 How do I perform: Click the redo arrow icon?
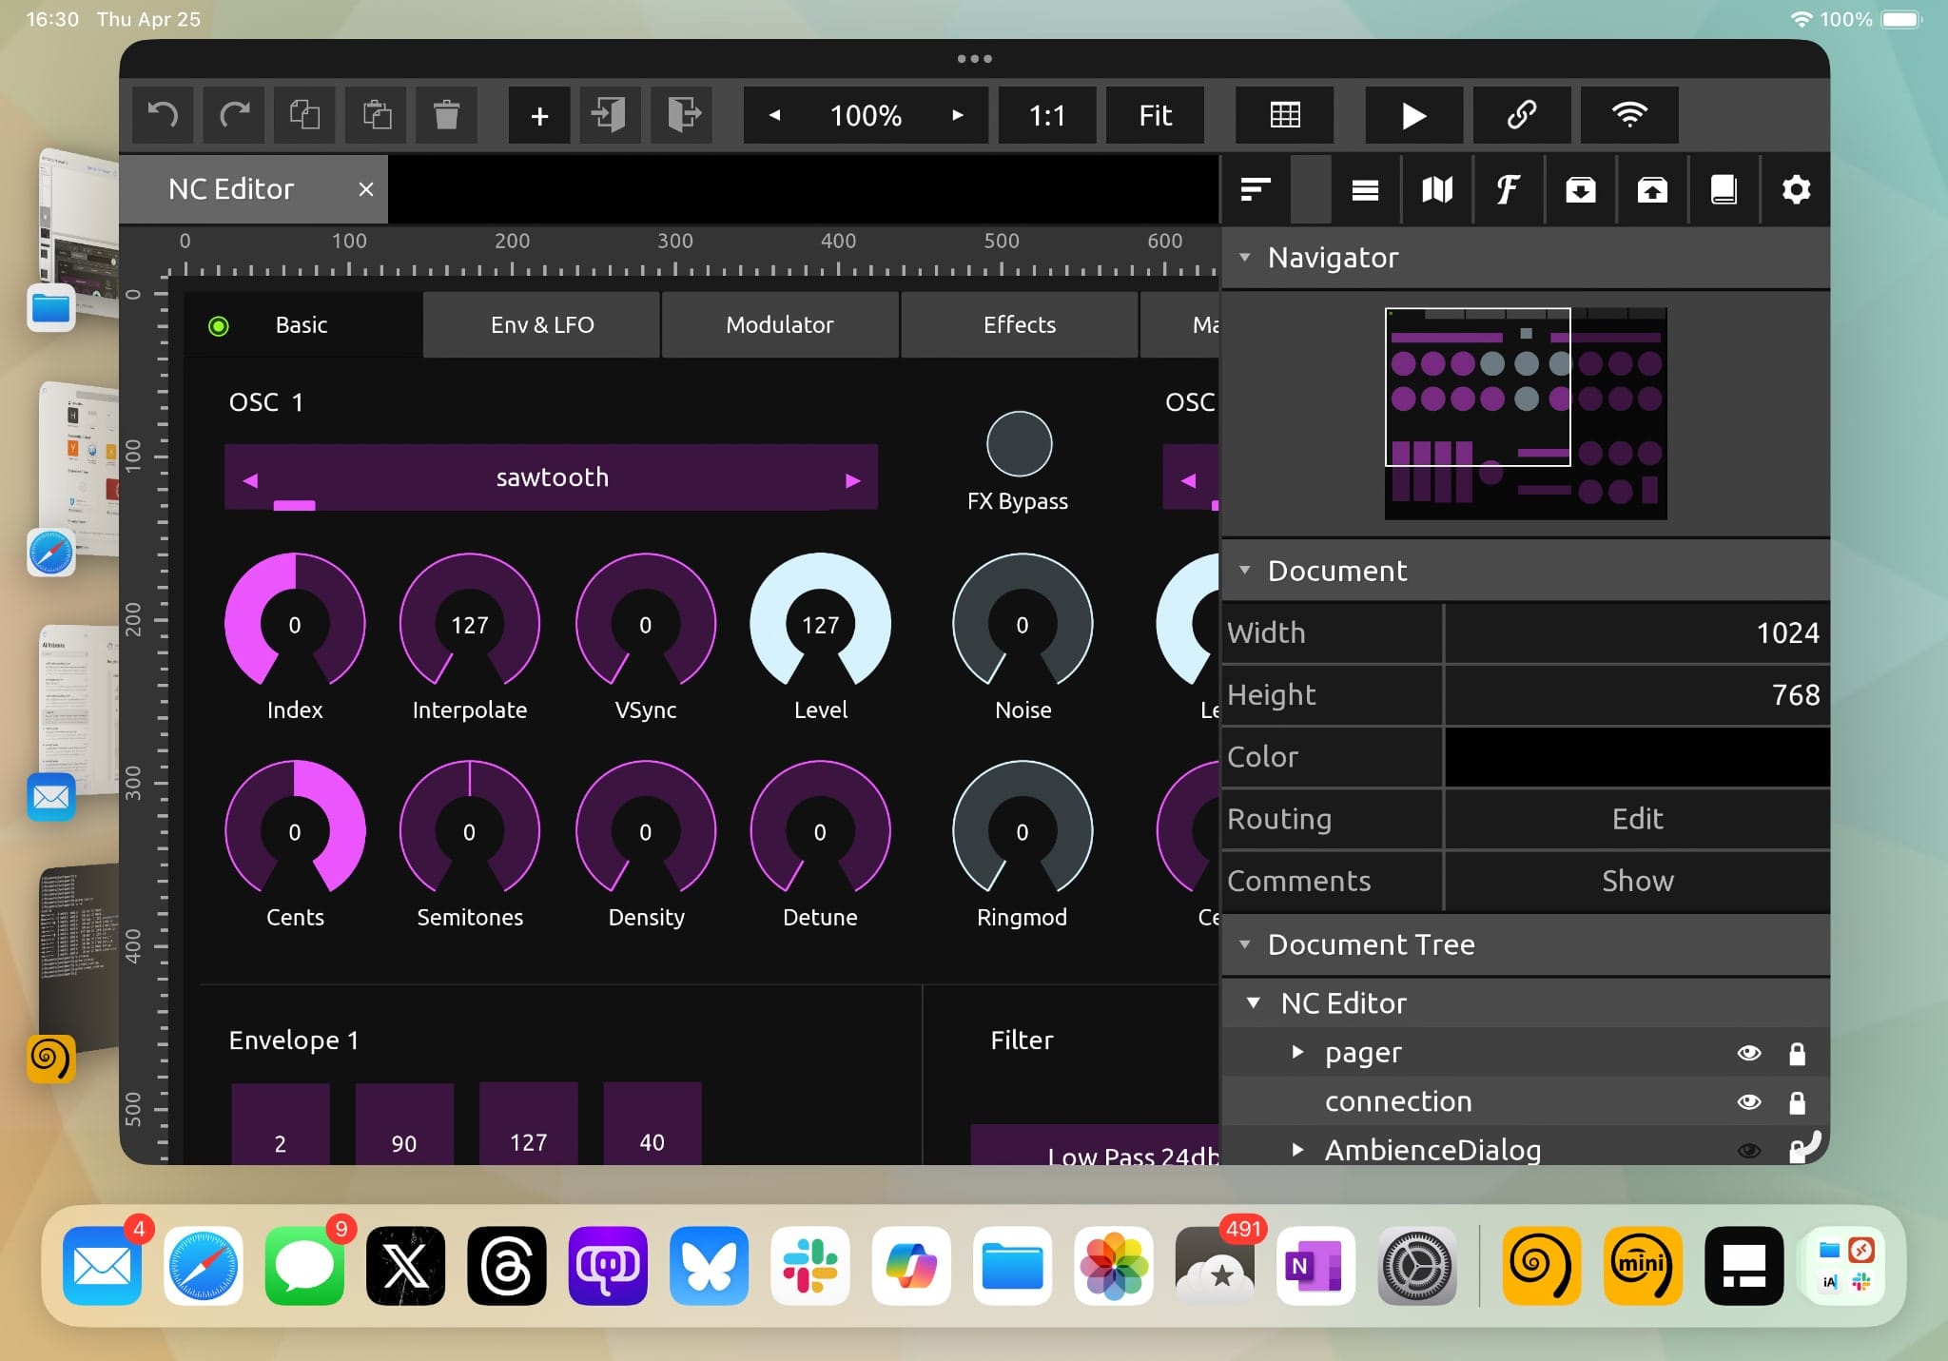point(234,115)
